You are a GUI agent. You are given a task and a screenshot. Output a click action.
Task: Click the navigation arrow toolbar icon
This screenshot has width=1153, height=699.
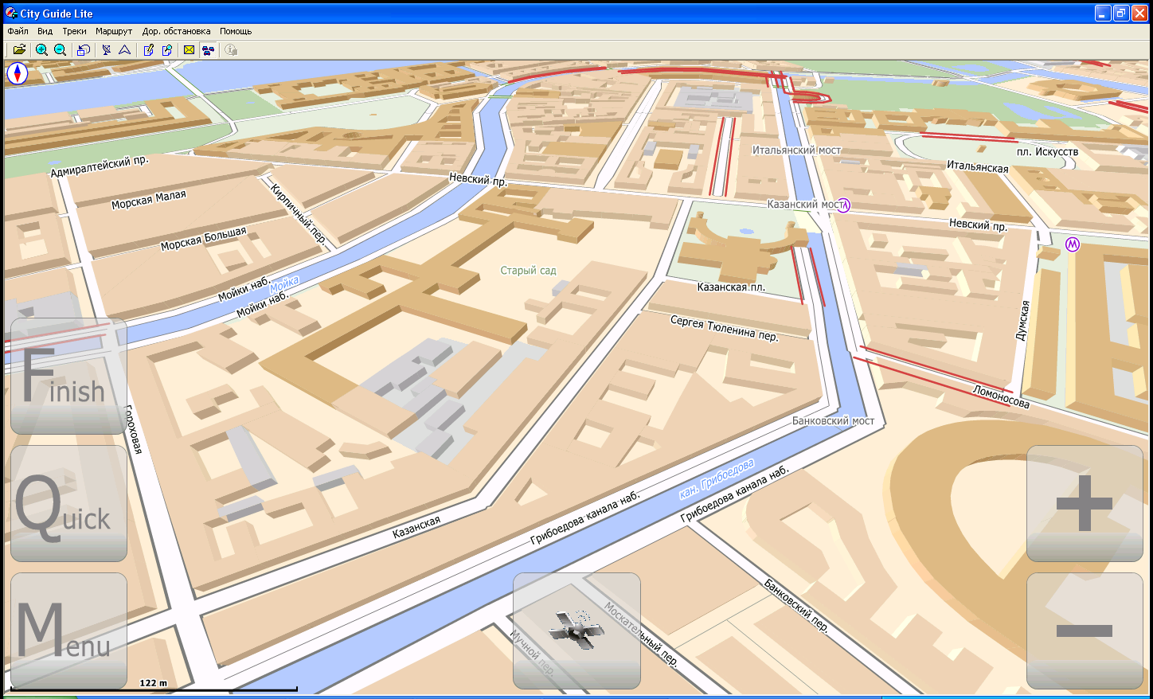(125, 50)
